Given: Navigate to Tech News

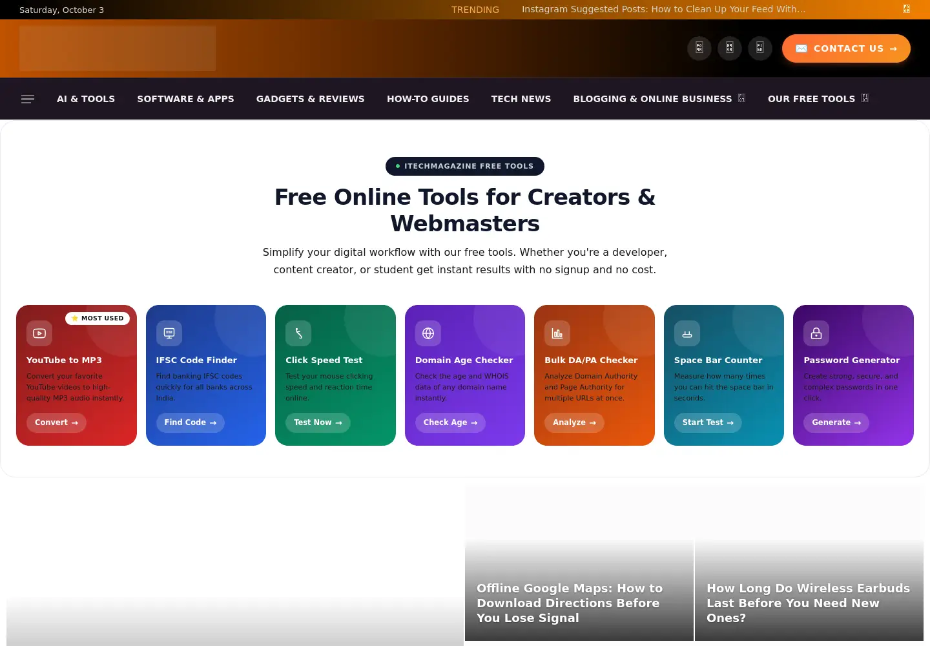Looking at the screenshot, I should 521,99.
